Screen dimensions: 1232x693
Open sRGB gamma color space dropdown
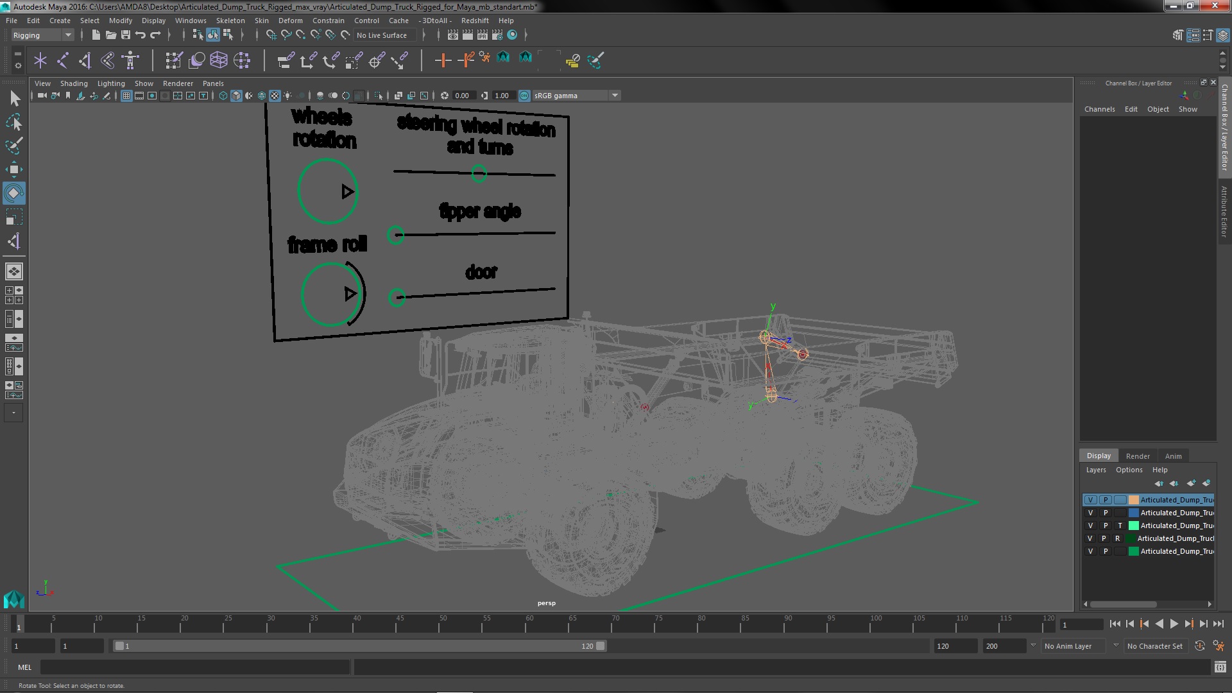(576, 96)
